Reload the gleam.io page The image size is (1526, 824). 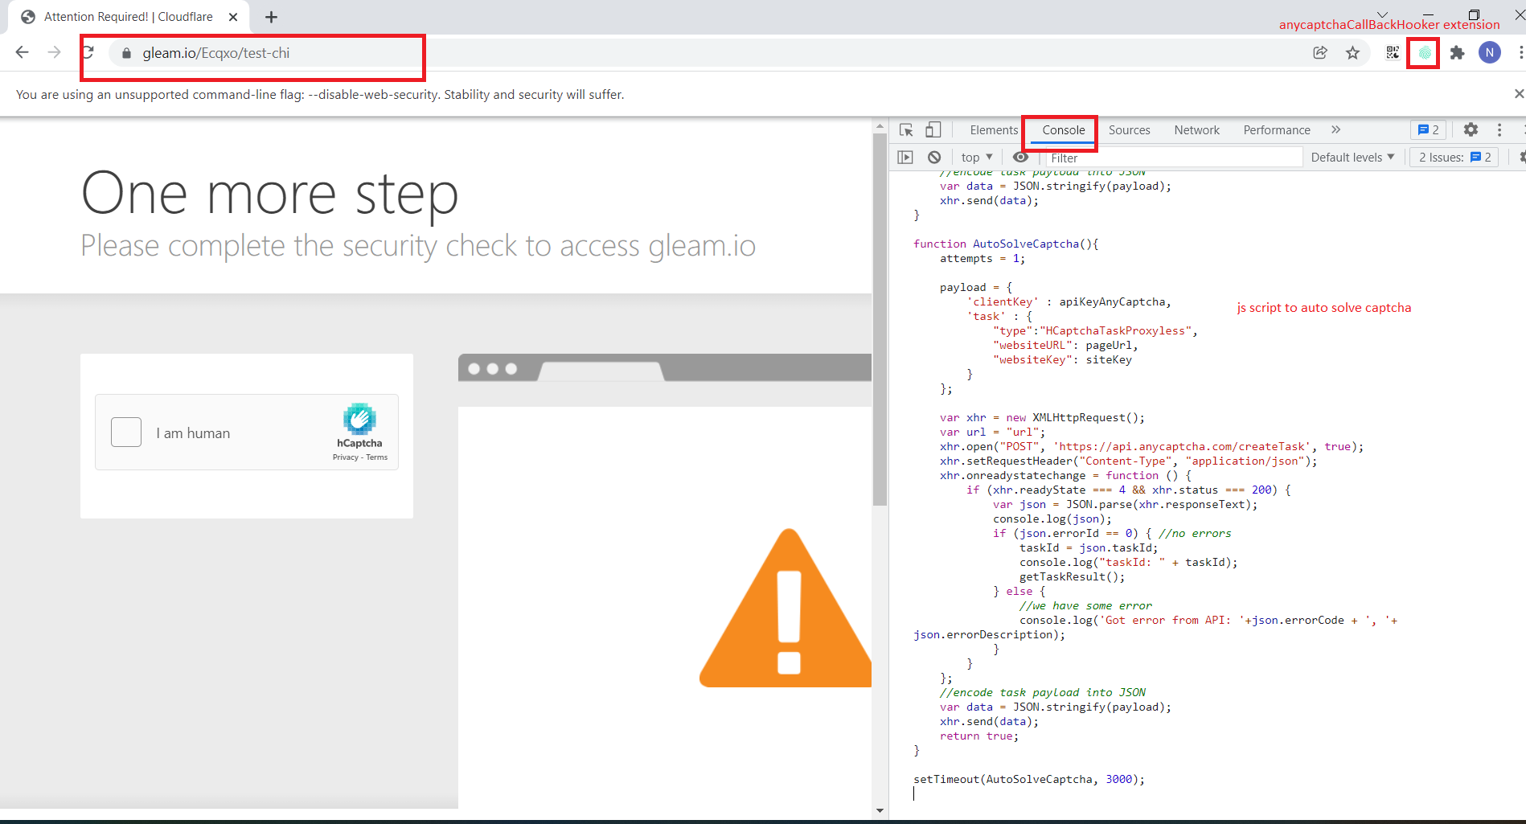coord(88,52)
